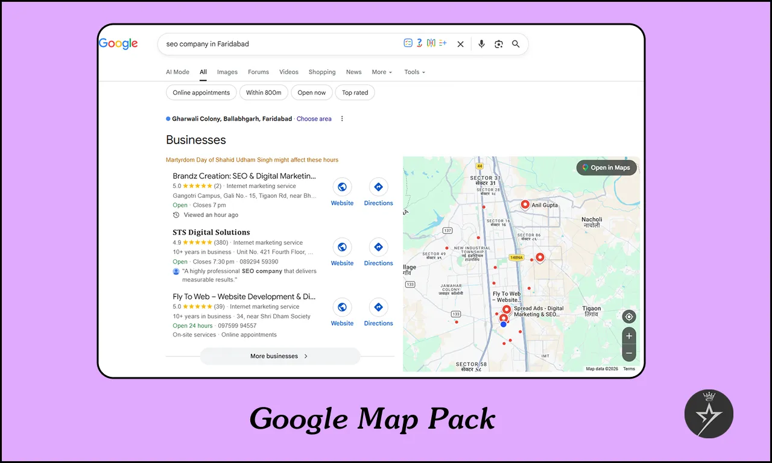The image size is (772, 463).
Task: Click the map pin near the 148NA road marker
Action: pyautogui.click(x=540, y=257)
